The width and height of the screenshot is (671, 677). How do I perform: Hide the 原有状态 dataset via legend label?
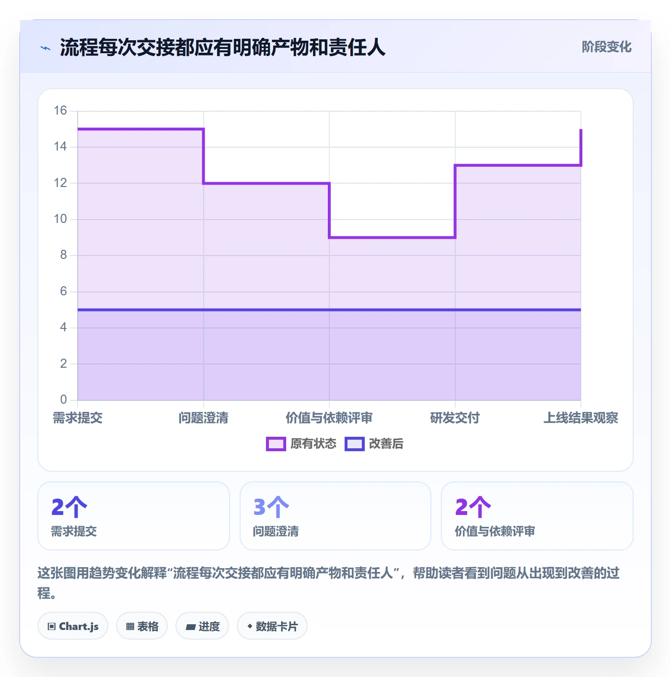(313, 444)
